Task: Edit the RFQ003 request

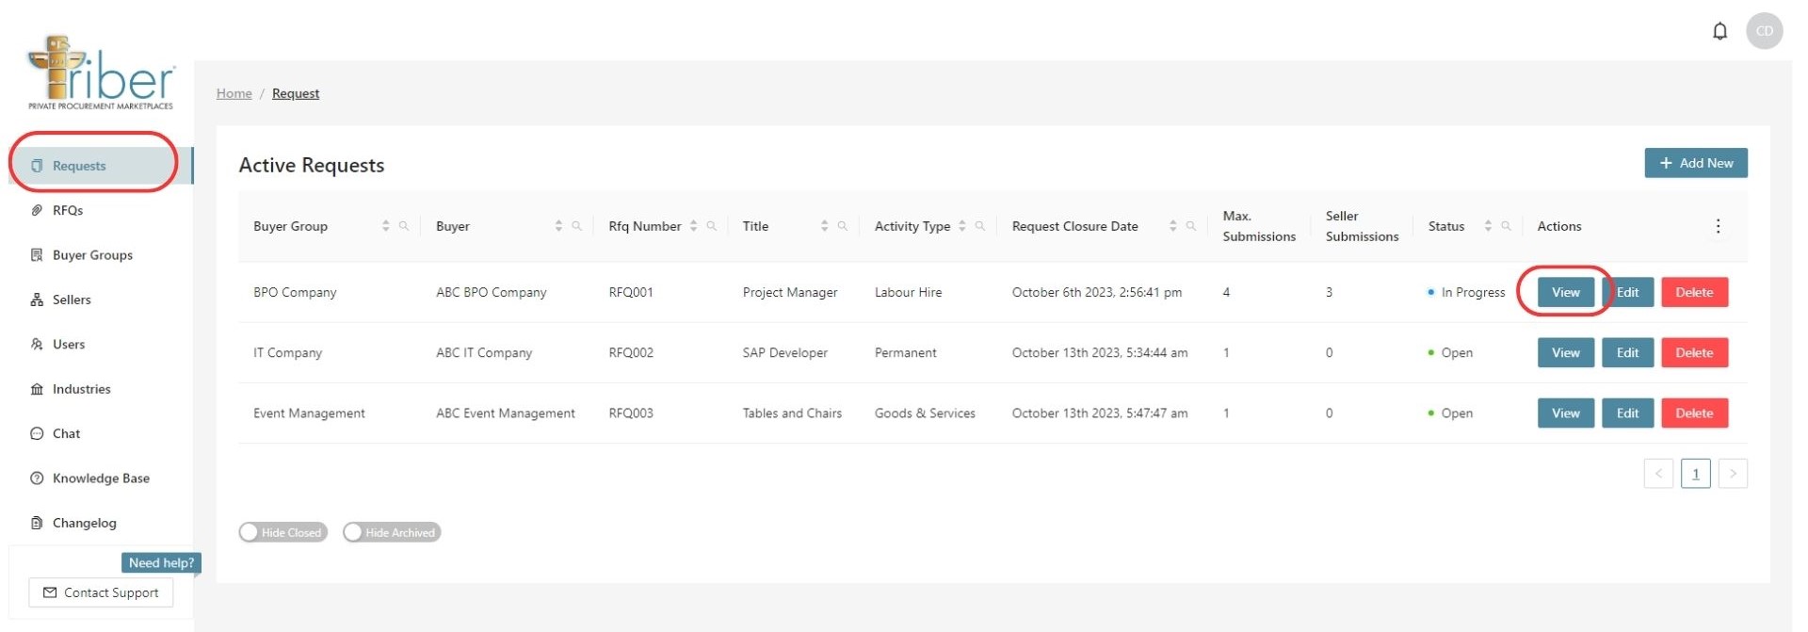Action: pos(1627,413)
